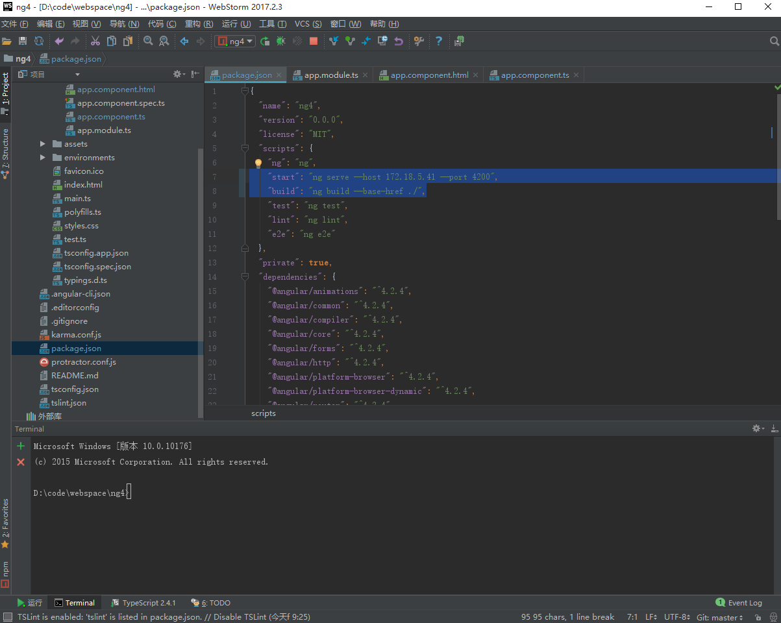The width and height of the screenshot is (781, 623).
Task: Open the VCS menu
Action: tap(308, 24)
